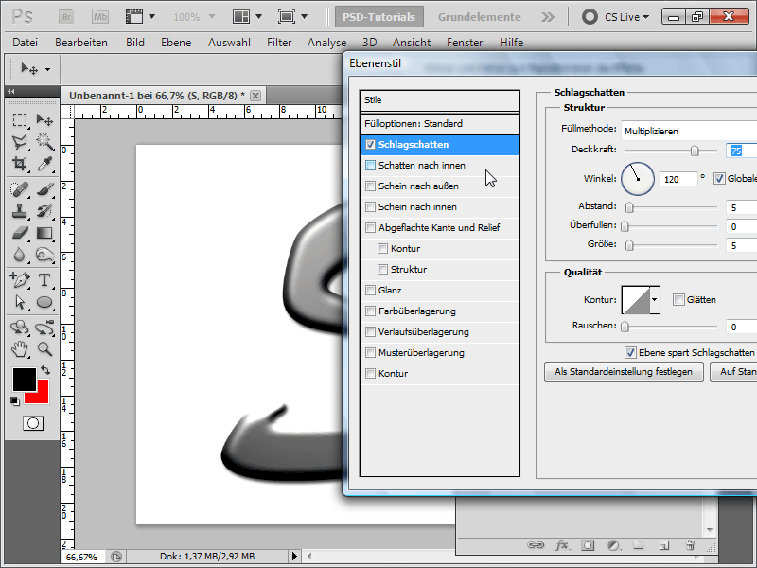Viewport: 757px width, 568px height.
Task: Select the Crop tool
Action: coord(20,164)
